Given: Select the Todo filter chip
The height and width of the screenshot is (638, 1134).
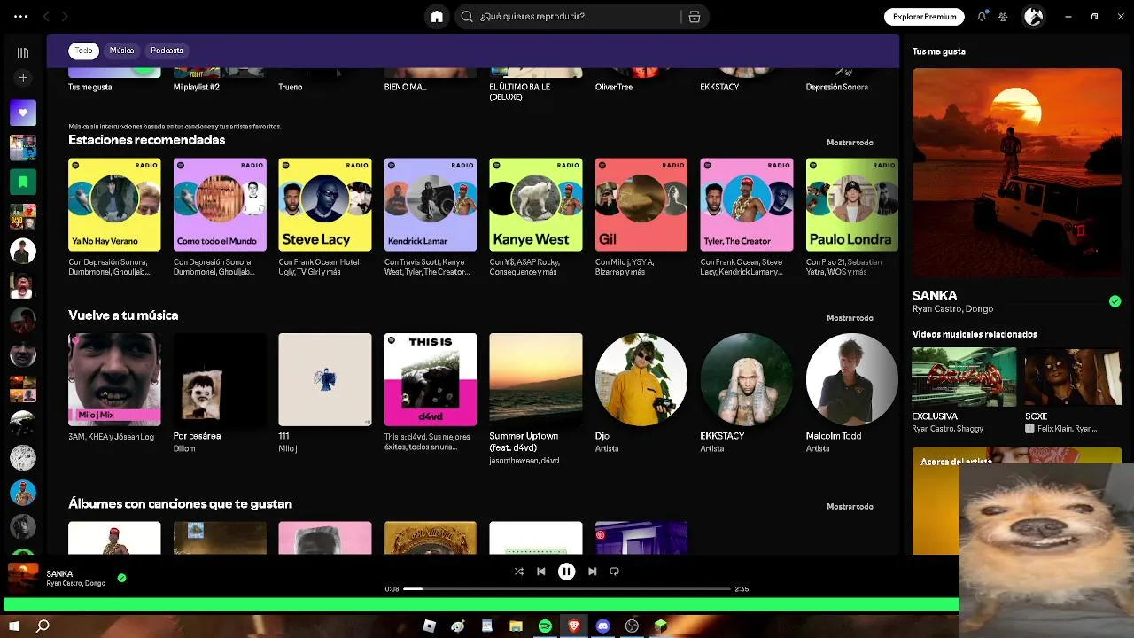Looking at the screenshot, I should pyautogui.click(x=83, y=51).
